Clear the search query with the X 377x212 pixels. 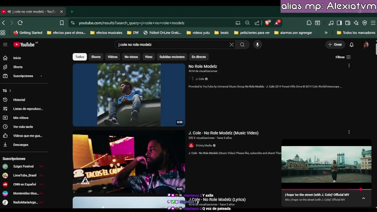pos(232,44)
